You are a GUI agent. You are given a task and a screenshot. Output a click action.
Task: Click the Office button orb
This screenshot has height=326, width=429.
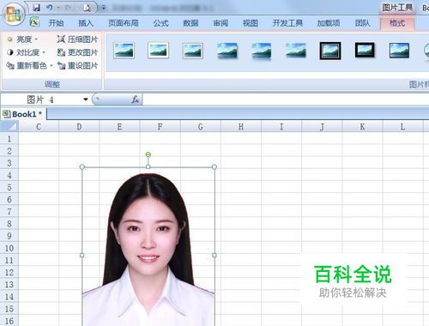(14, 14)
